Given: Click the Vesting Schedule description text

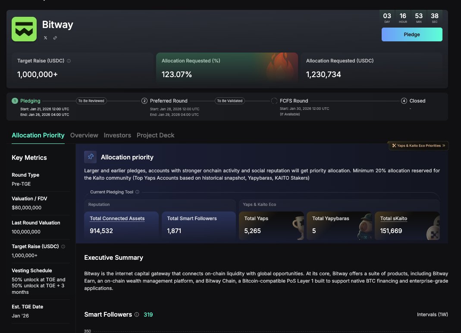Looking at the screenshot, I should (38, 286).
